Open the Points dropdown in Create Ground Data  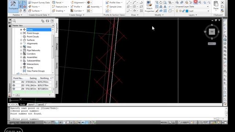[34, 7]
